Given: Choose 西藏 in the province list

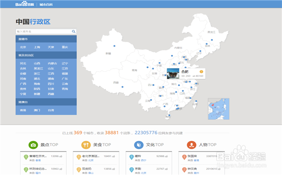Looking at the screenshot, I should click(51, 94).
